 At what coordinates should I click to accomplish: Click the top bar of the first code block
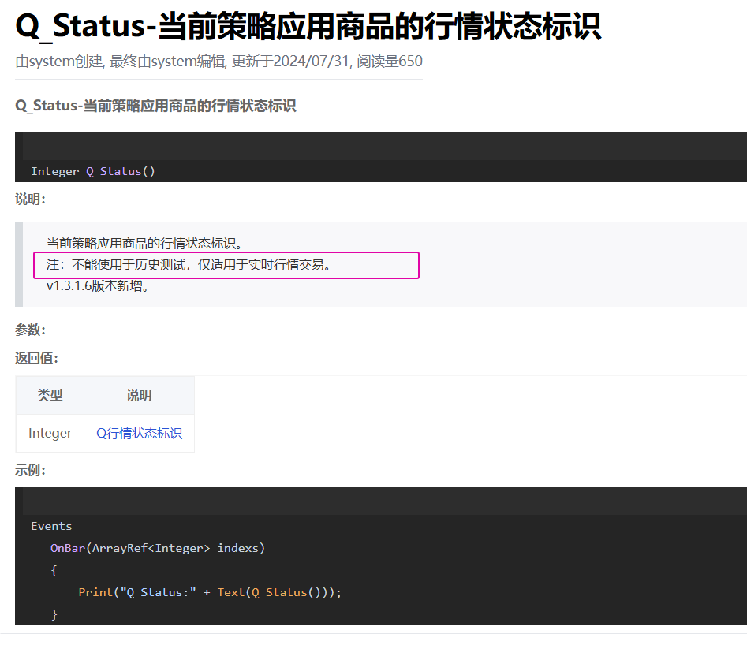pos(380,147)
